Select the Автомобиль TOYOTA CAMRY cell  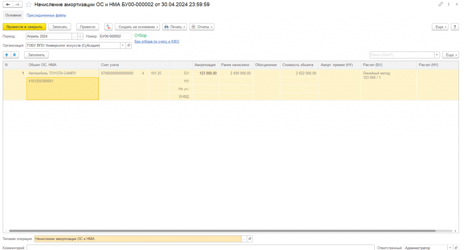(x=63, y=73)
